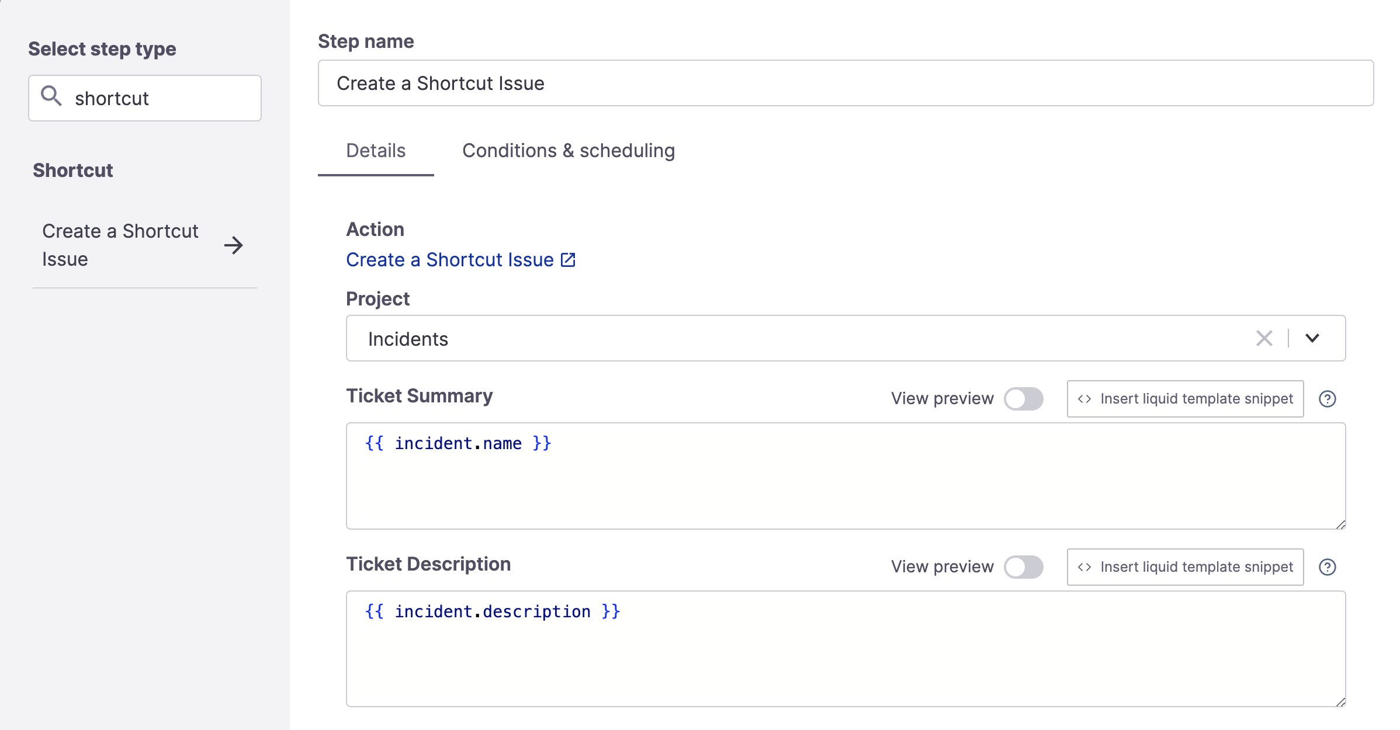
Task: Toggle the View preview switch for Ticket Description
Action: 1023,566
